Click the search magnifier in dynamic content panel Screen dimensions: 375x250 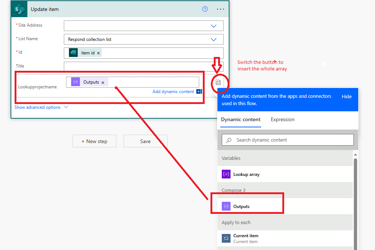click(228, 140)
